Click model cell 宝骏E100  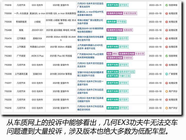click(x=37, y=74)
